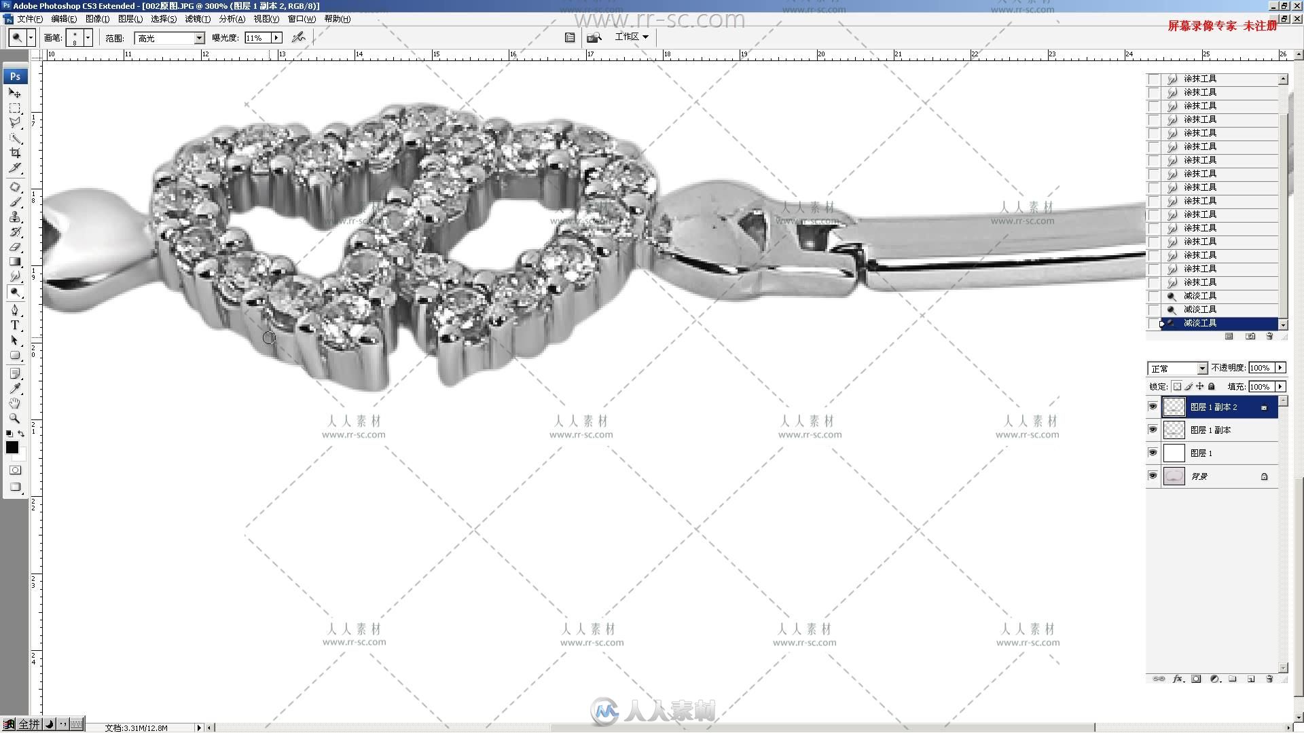1304x733 pixels.
Task: Lock image pixels with brush icon
Action: click(1189, 387)
